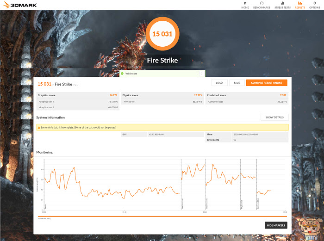Show details of System information
Viewport: 324px width, 241px height.
274,117
